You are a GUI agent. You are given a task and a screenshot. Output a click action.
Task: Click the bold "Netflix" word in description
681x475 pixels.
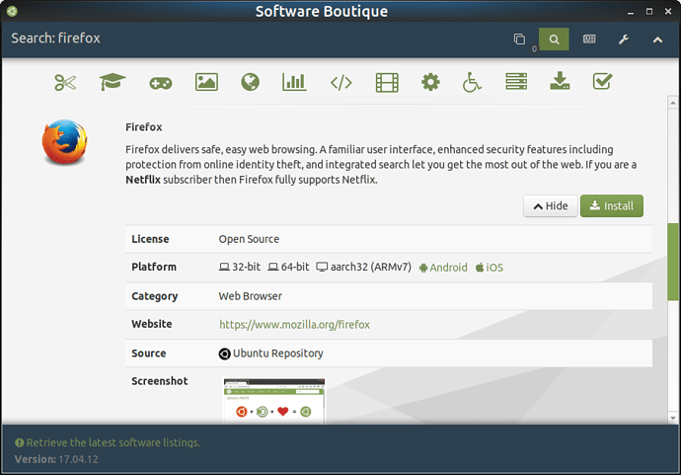143,180
